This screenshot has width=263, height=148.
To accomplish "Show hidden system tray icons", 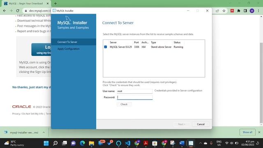I will point(201,143).
